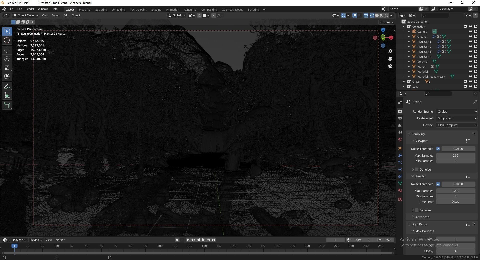The height and width of the screenshot is (260, 480).
Task: Select the Move tool
Action: (x=7, y=50)
